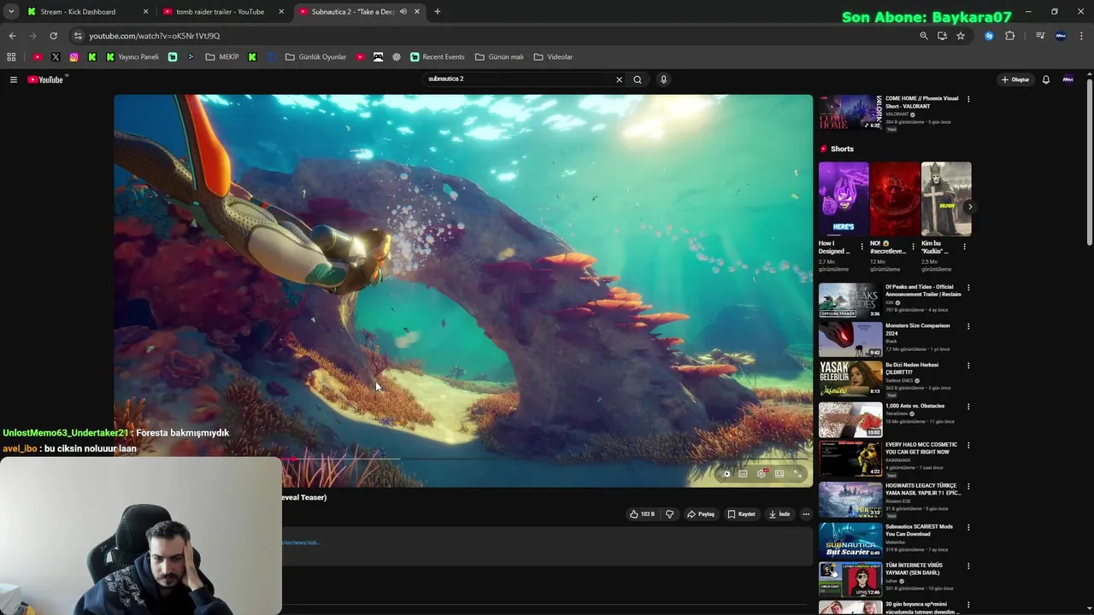
Task: Open Subnautica SCARIEST Mods video thumbnail
Action: (x=850, y=541)
